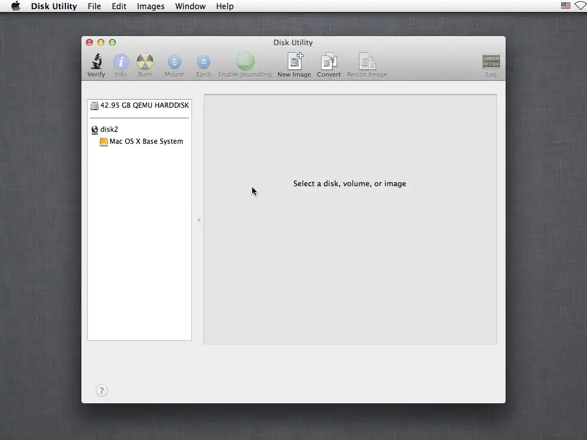Open the Window menu
This screenshot has width=587, height=440.
tap(190, 6)
